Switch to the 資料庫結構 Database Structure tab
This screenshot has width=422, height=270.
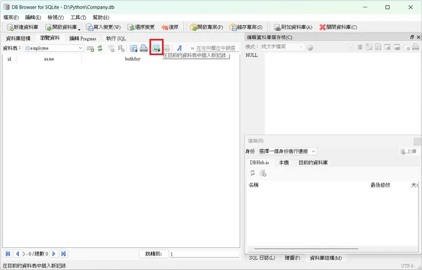tap(18, 39)
